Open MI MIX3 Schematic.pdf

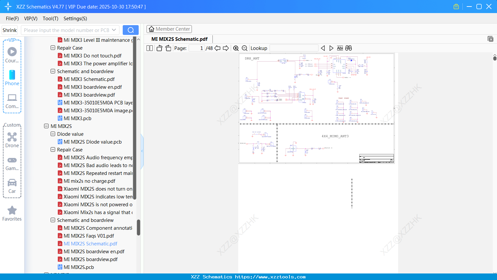(x=89, y=79)
